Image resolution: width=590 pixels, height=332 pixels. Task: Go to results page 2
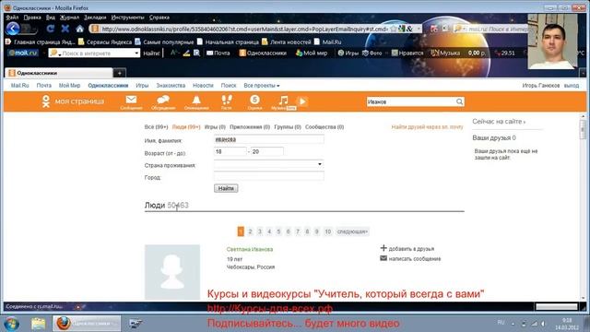coord(250,231)
